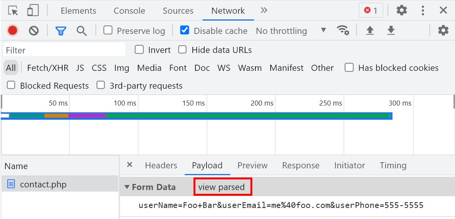The width and height of the screenshot is (455, 219).
Task: Activate the inspect element picker icon
Action: (13, 11)
